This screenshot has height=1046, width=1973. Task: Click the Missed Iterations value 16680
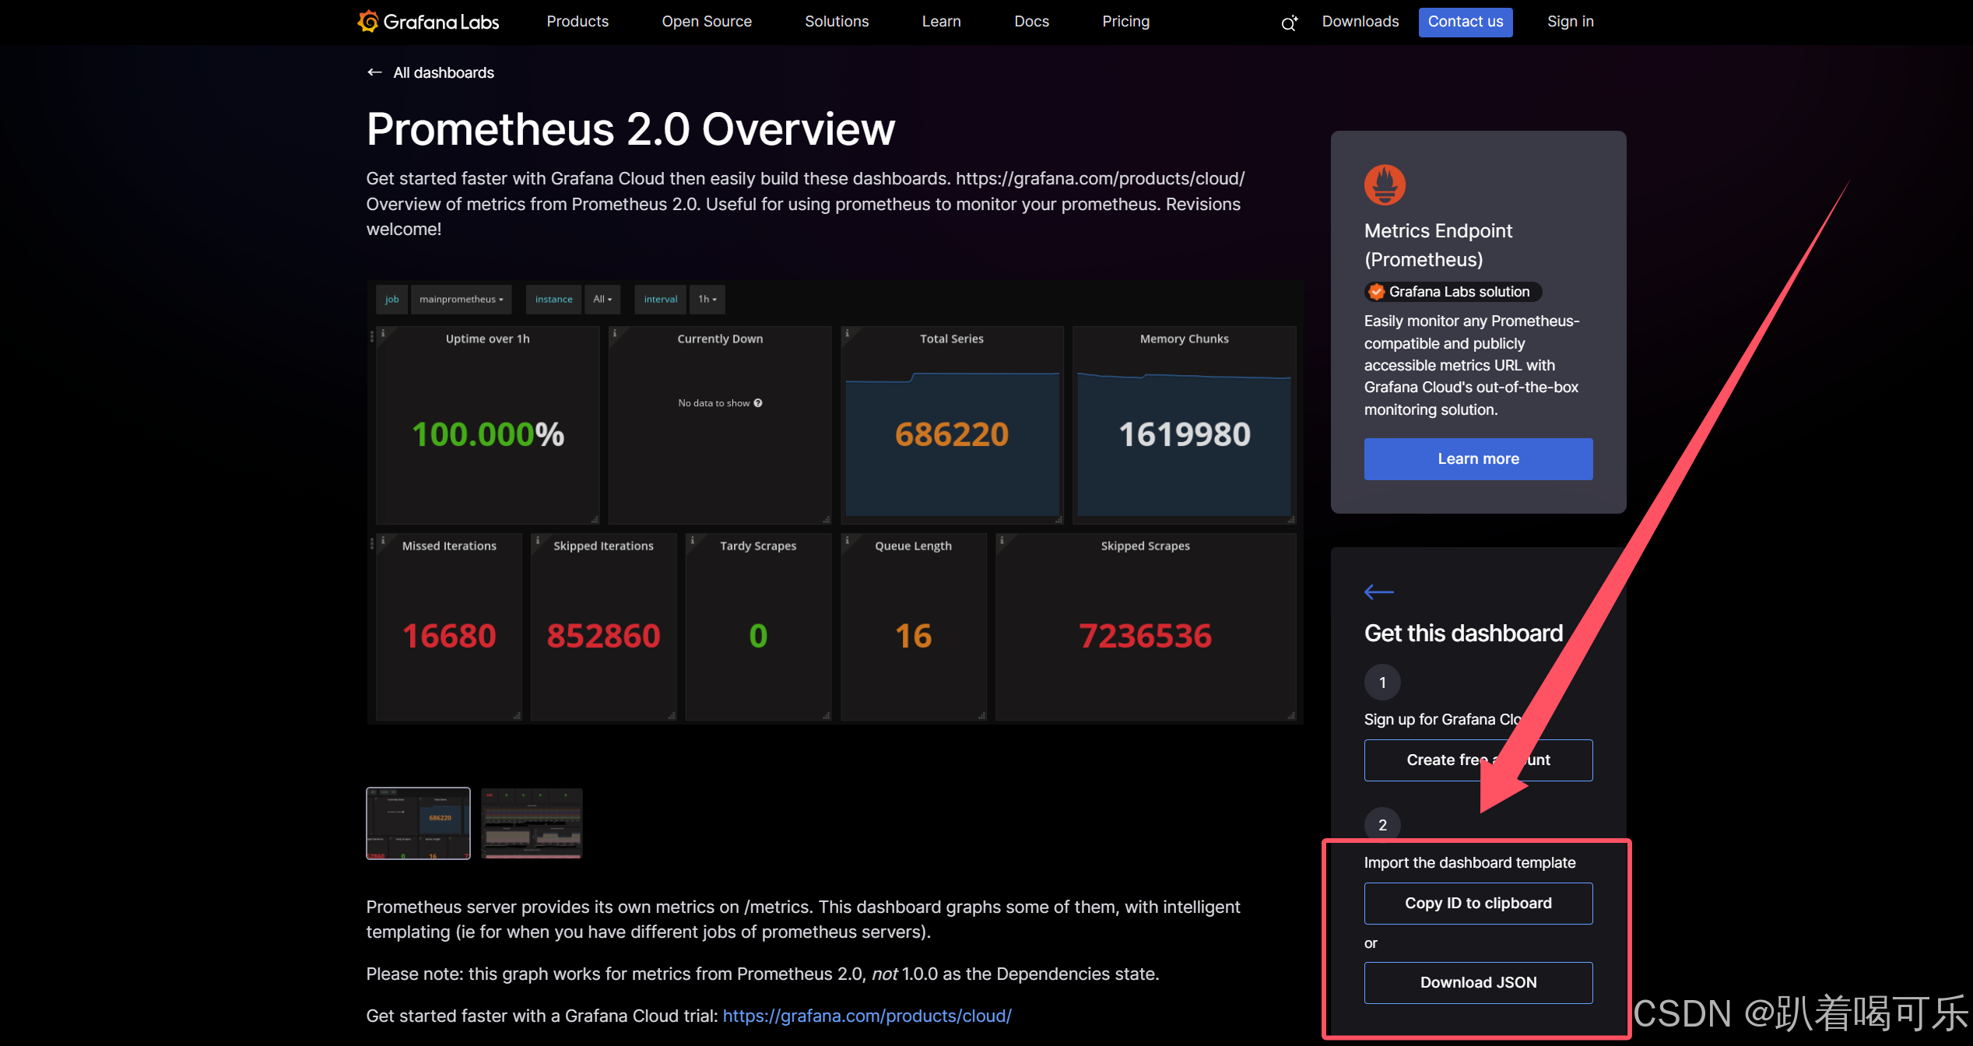click(x=449, y=636)
